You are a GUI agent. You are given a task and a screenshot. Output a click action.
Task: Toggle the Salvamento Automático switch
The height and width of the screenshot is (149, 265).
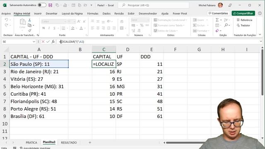tap(42, 5)
